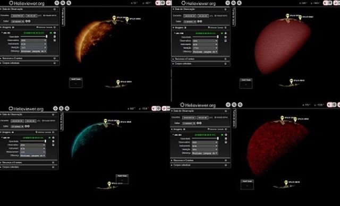This screenshot has width=340, height=206.
Task: Open Fontes de dados side tab, teal window
Action: coord(62,122)
